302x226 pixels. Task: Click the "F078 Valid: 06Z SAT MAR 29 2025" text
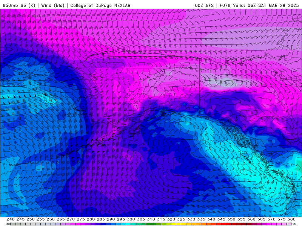(x=259, y=5)
